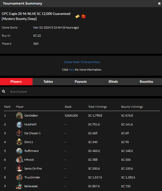Image resolution: width=162 pixels, height=191 pixels.
Task: Click bounty winnings SC 90
Action: (x=125, y=142)
